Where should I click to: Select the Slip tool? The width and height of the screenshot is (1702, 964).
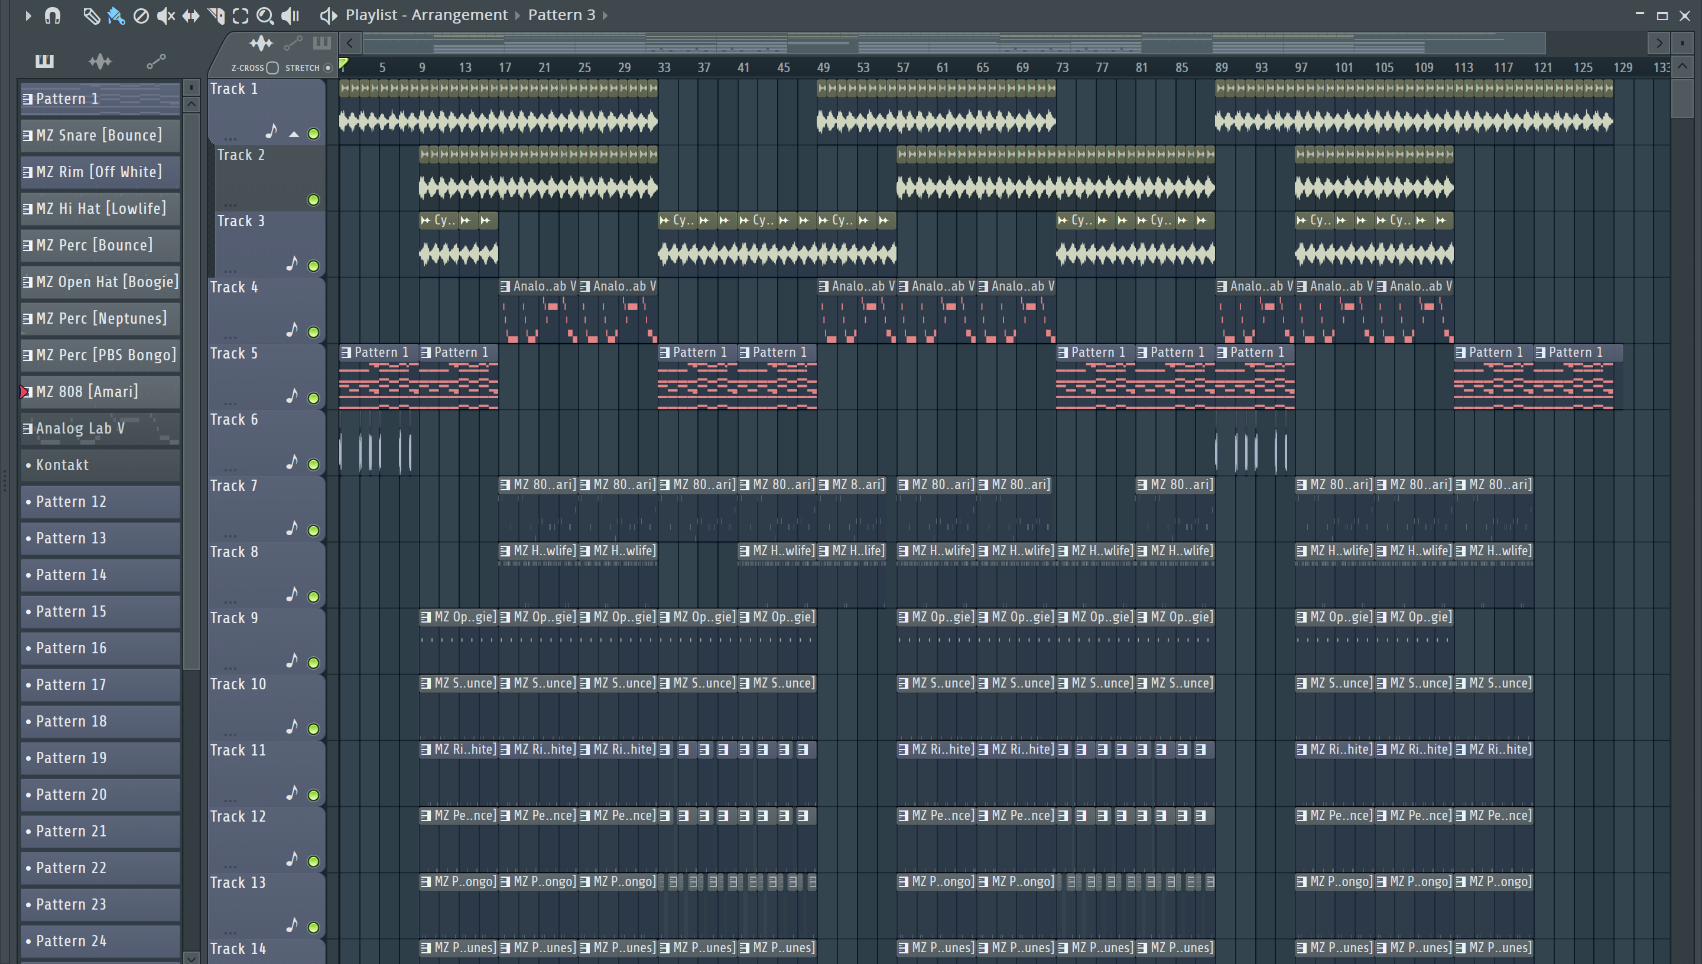point(191,15)
